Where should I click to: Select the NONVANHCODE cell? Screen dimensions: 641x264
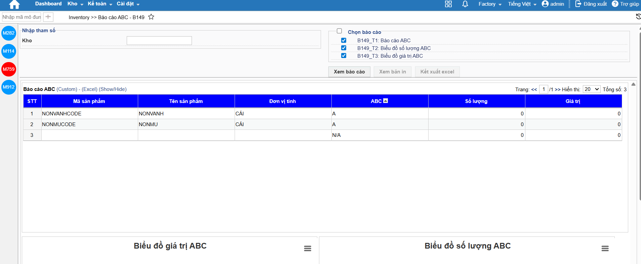click(89, 114)
